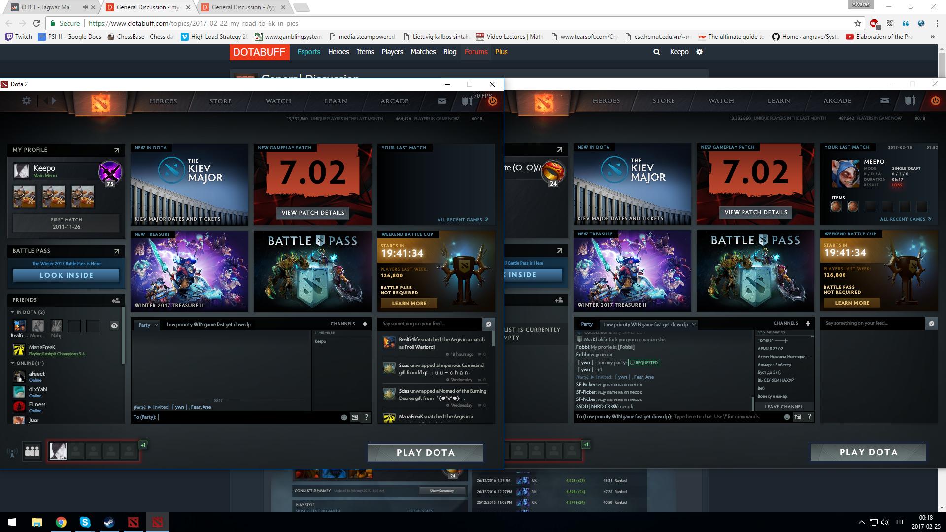Open DOTABUFF Forums nav link
946x532 pixels.
pos(476,52)
